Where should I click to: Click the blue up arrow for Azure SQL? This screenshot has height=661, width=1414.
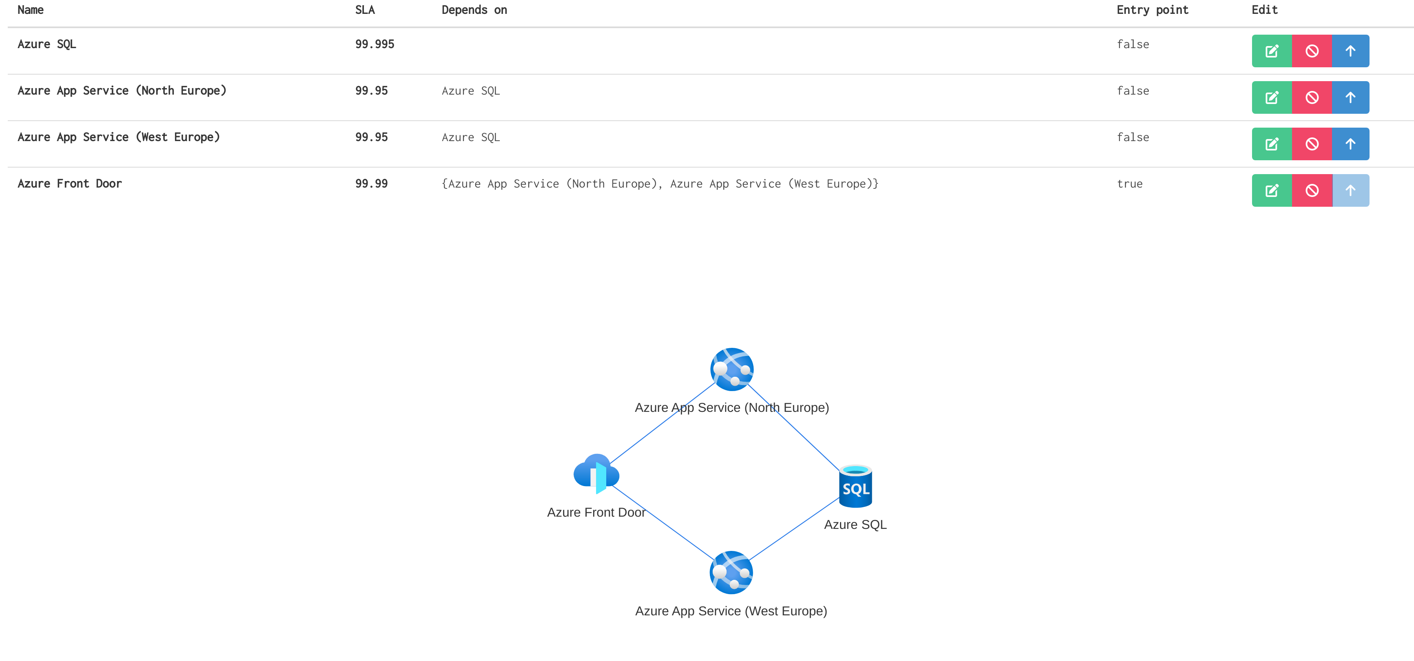click(x=1350, y=51)
